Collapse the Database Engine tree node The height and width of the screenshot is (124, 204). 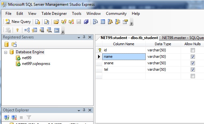[6, 52]
